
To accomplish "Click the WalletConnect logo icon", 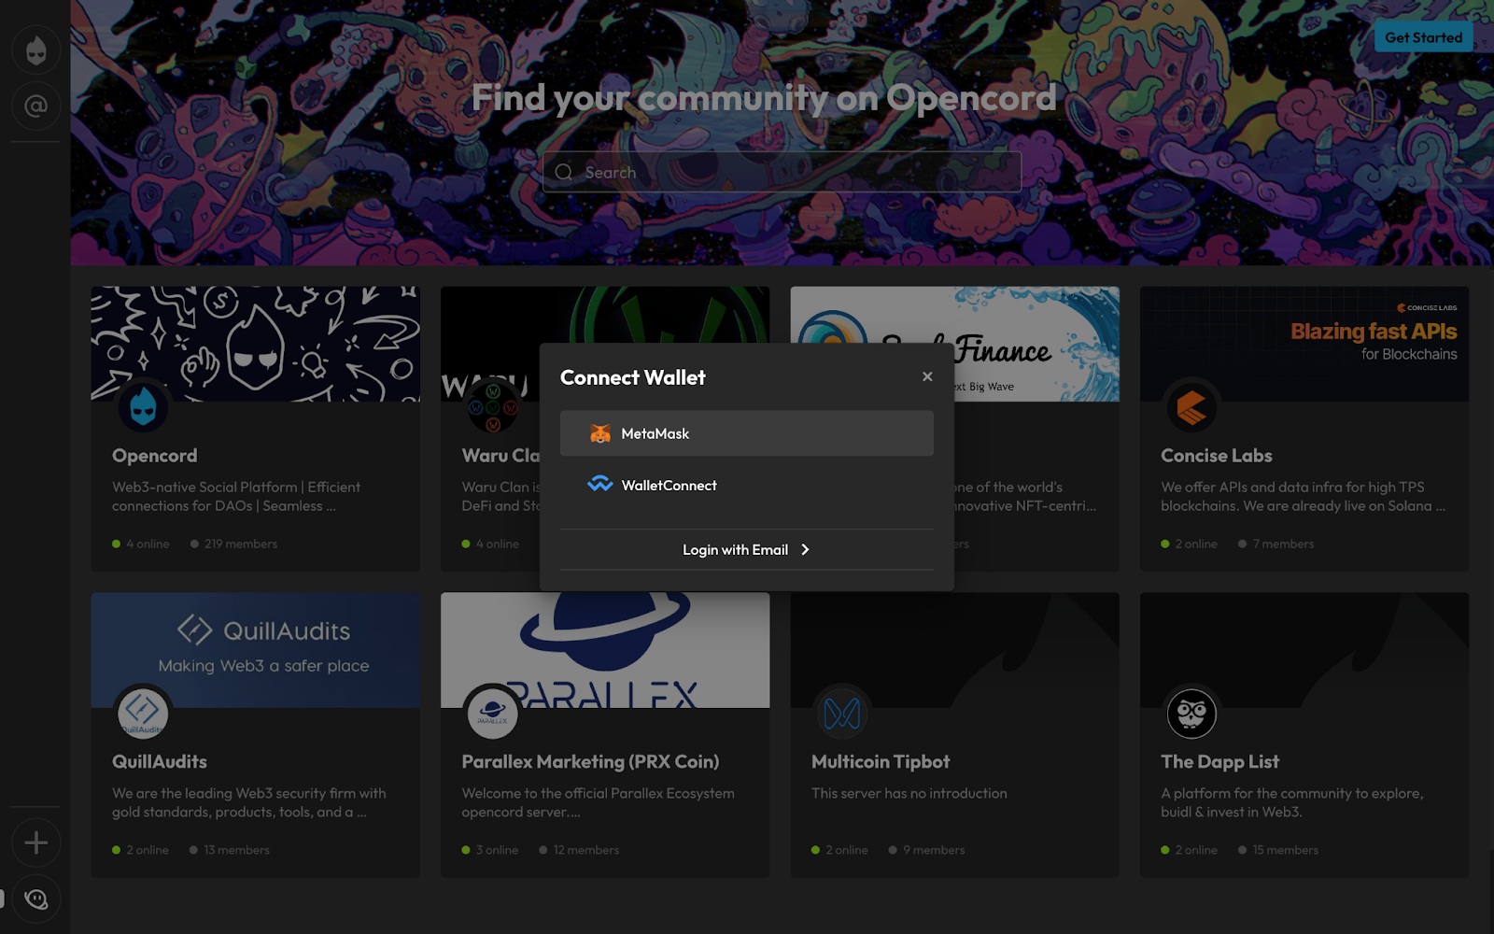I will pos(600,484).
